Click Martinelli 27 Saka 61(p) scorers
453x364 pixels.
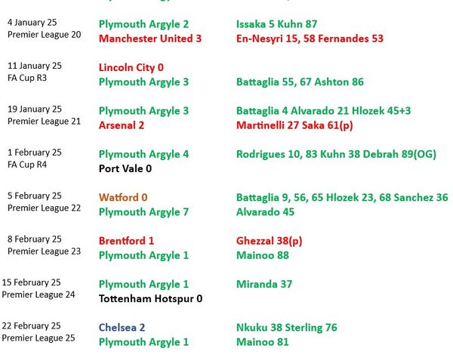click(294, 125)
